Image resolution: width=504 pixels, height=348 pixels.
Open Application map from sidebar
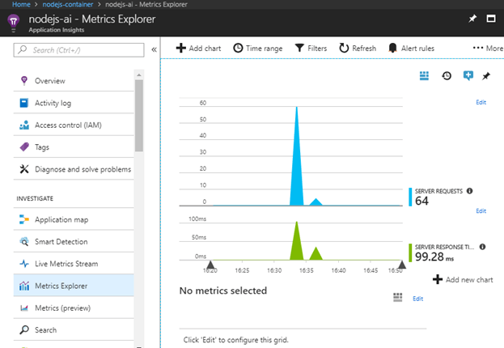pyautogui.click(x=61, y=220)
